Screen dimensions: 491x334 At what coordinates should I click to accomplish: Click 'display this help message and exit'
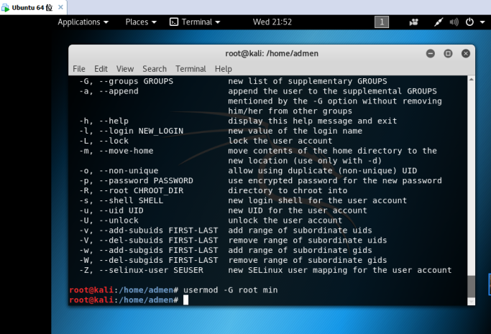click(x=312, y=121)
